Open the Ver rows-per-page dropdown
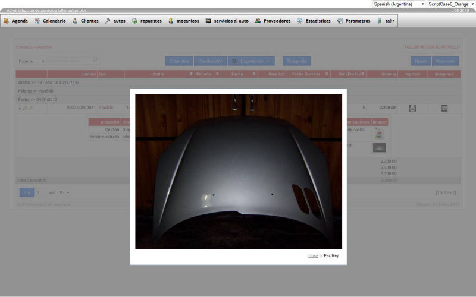 click(64, 192)
